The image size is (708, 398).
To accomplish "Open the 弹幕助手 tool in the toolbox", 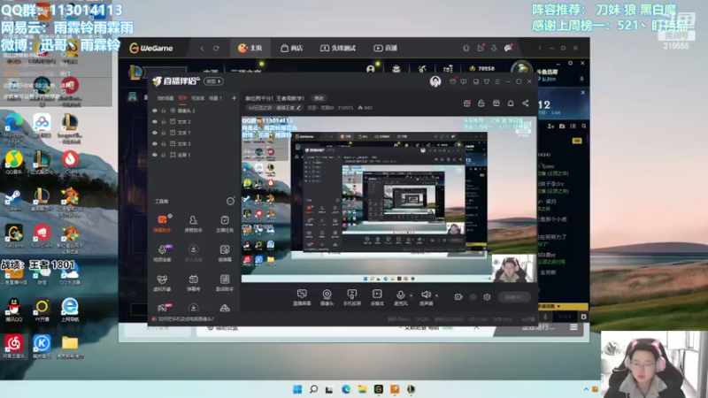I will (x=162, y=223).
